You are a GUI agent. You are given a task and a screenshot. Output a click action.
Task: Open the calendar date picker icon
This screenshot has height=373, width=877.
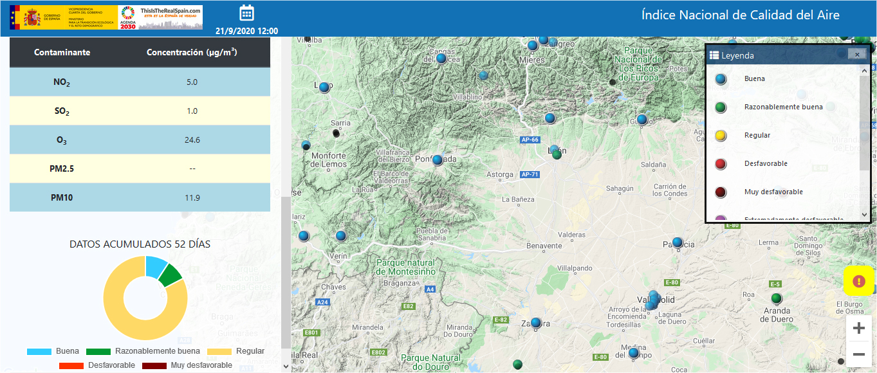246,13
